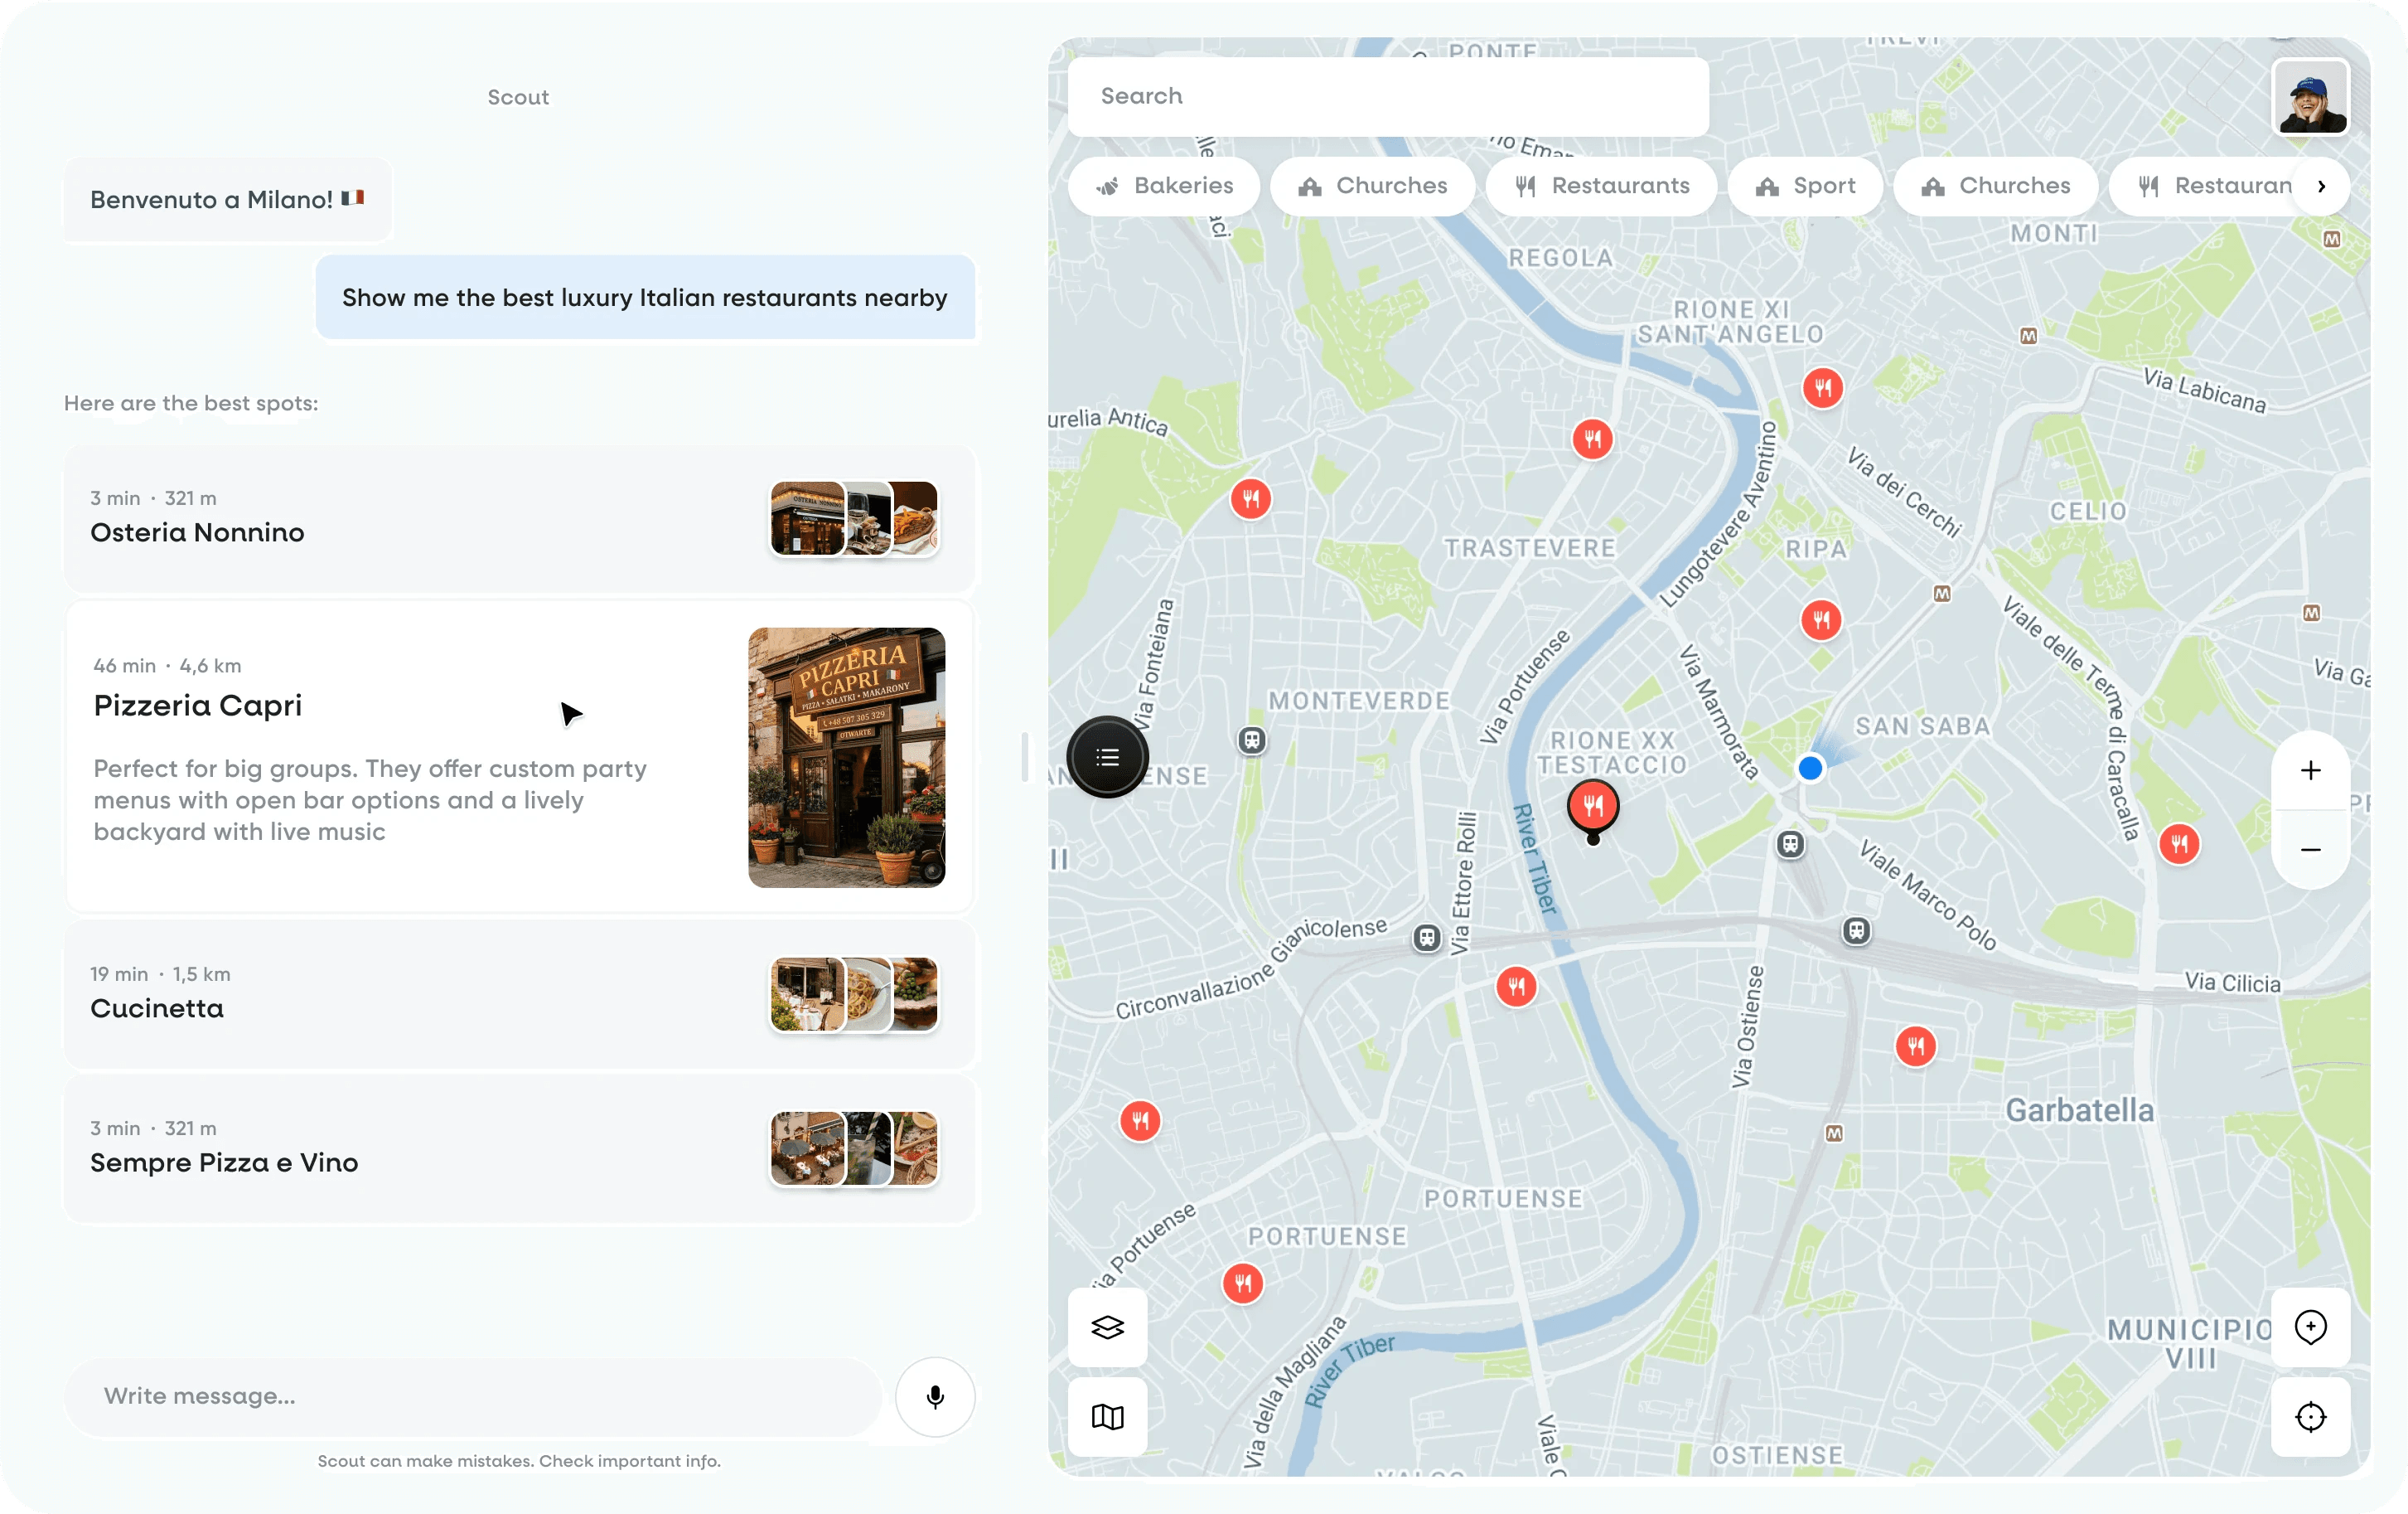This screenshot has height=1514, width=2408.
Task: Select the Restaurants chip next to Sport
Action: click(1601, 185)
